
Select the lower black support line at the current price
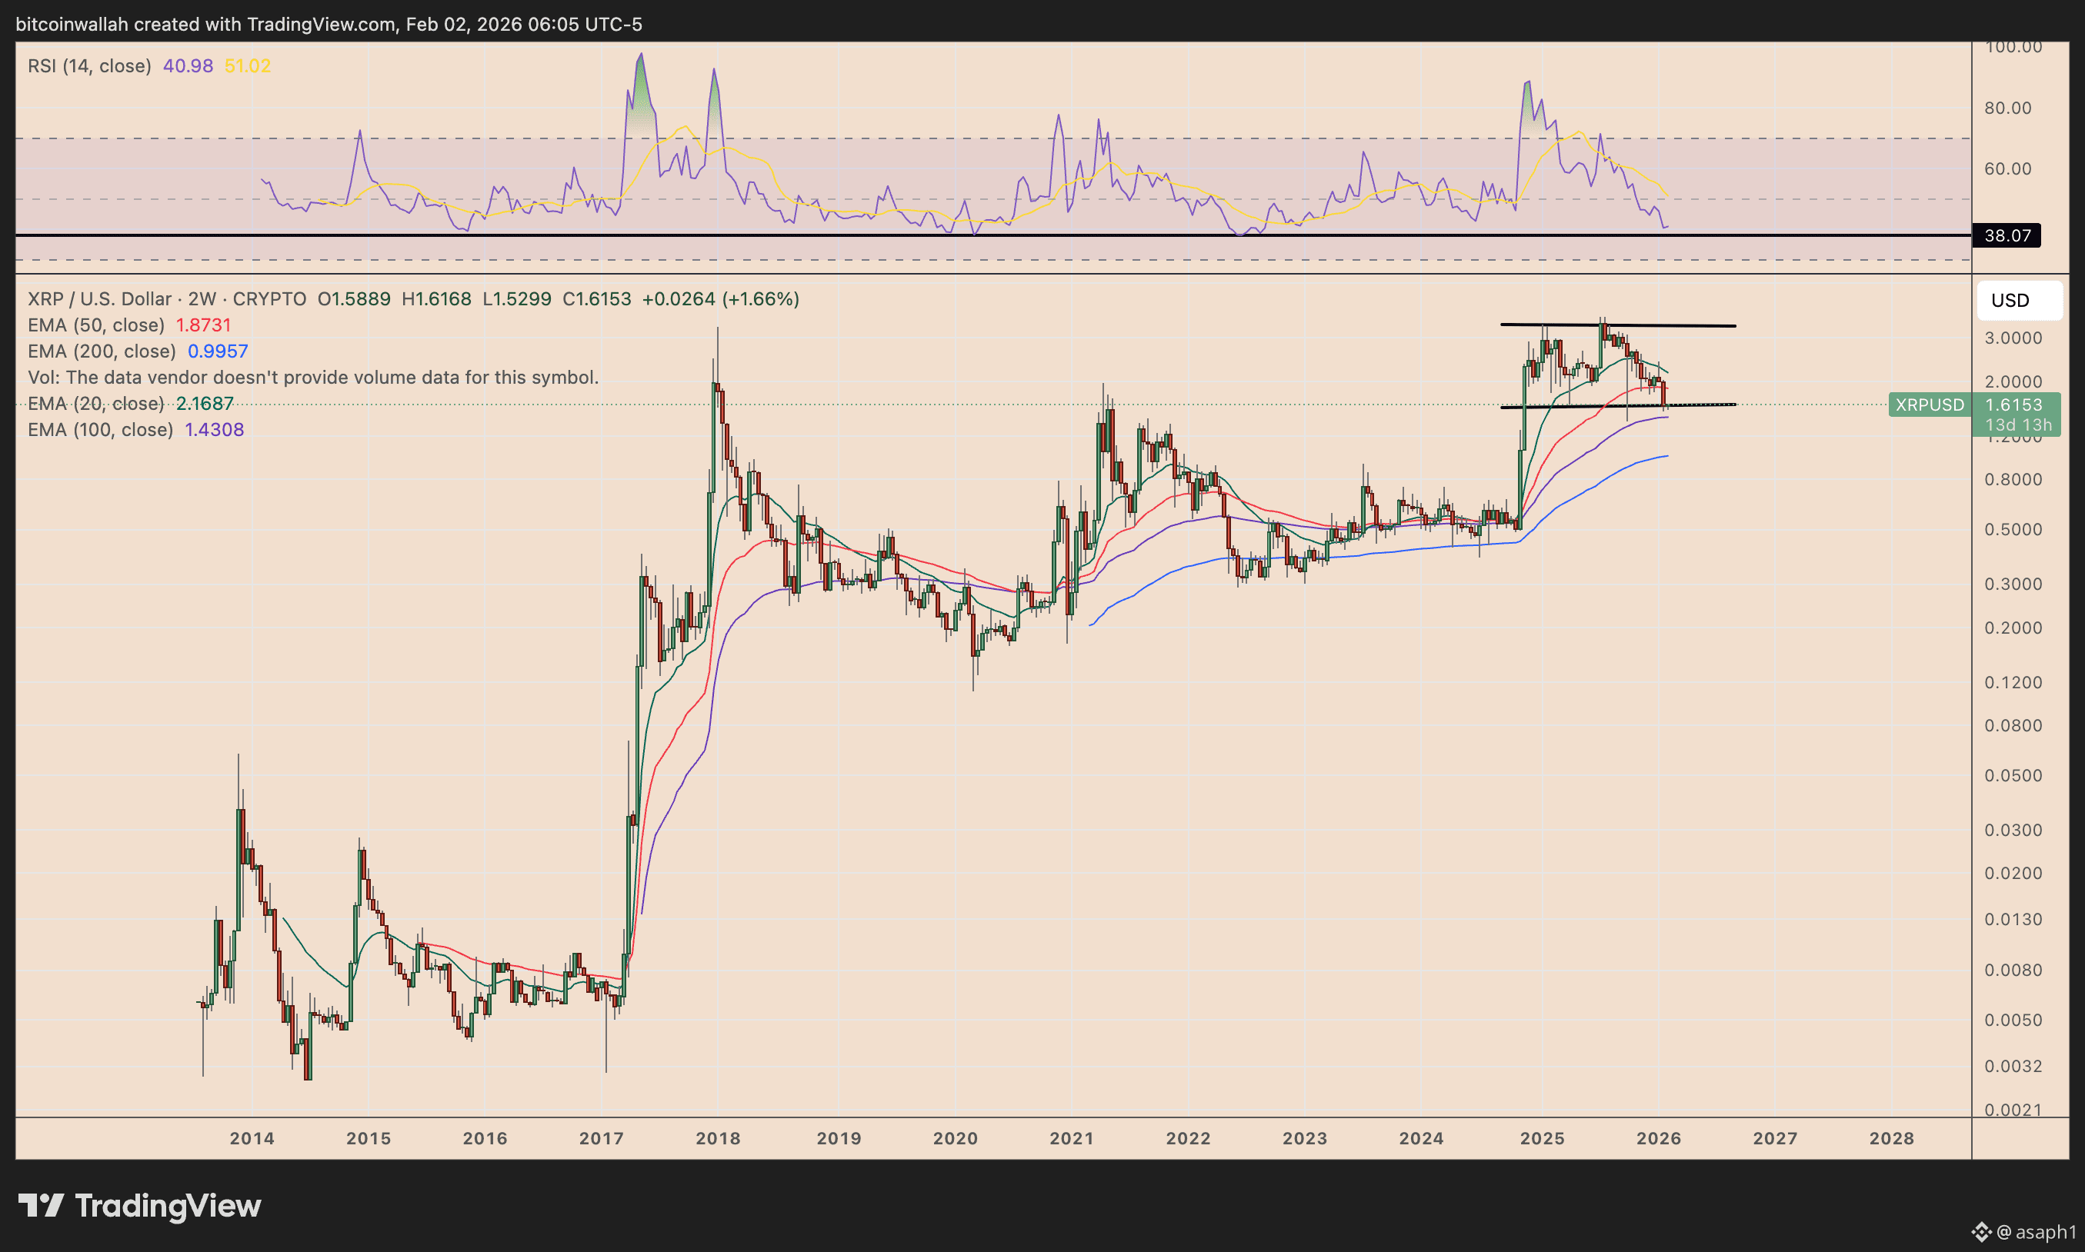click(1619, 406)
